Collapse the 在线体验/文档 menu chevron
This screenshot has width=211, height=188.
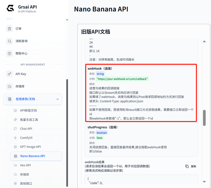[x=58, y=99]
